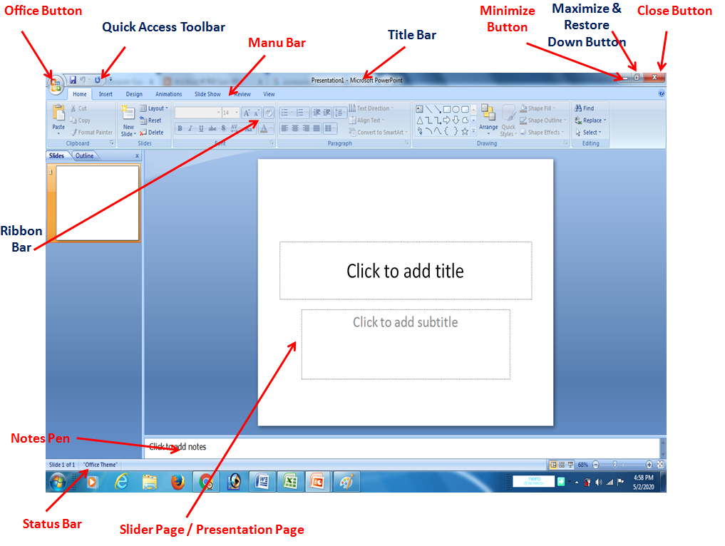
Task: Select the Oval shape in gallery
Action: (456, 110)
